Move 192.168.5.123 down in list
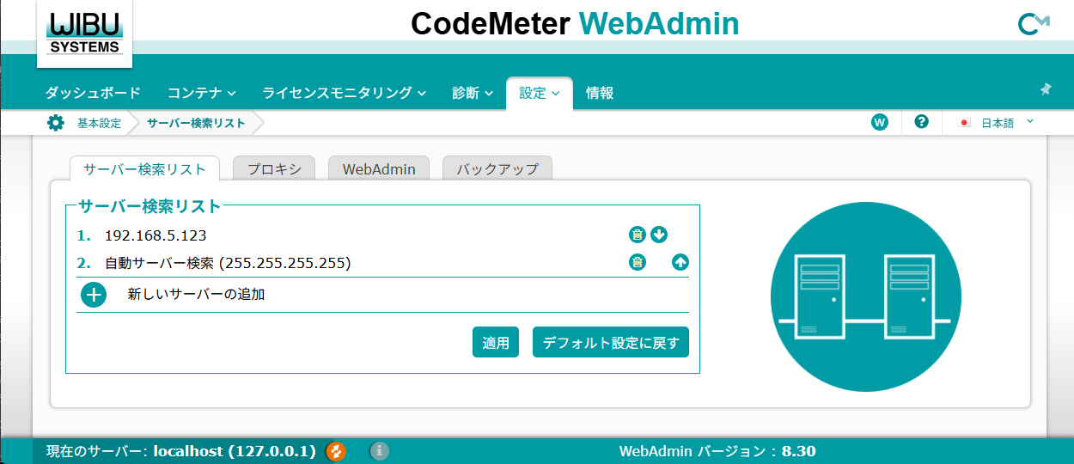 [x=659, y=235]
